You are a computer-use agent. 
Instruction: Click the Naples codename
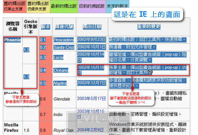tap(60, 83)
